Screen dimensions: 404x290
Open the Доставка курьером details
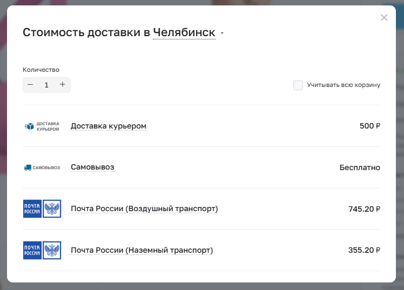pyautogui.click(x=109, y=126)
